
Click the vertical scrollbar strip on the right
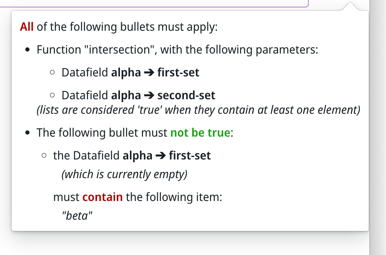tap(377, 125)
